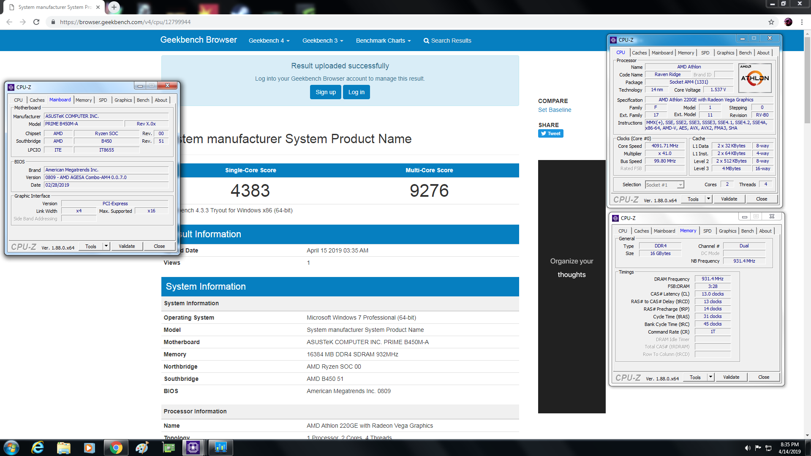Open Geekbench 4 dropdown menu
This screenshot has width=811, height=456.
269,41
